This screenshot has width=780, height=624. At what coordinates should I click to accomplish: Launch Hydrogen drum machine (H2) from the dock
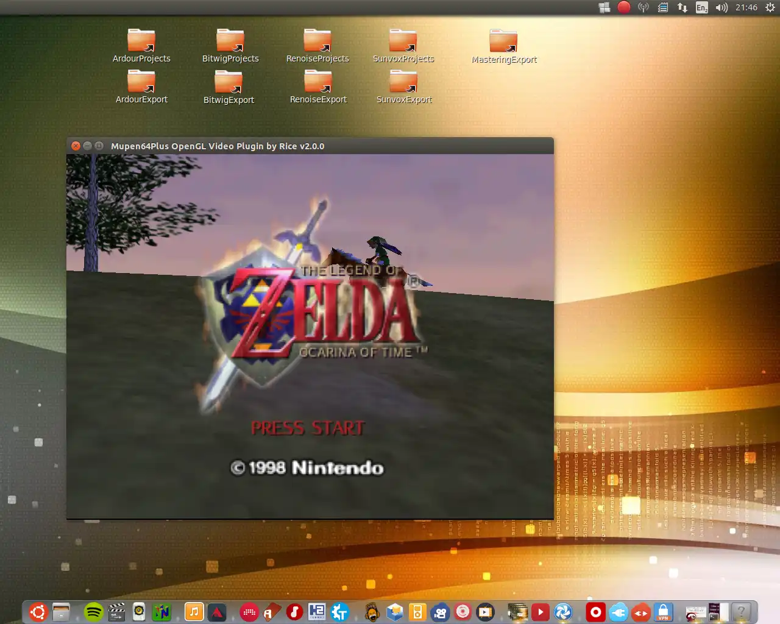click(317, 611)
